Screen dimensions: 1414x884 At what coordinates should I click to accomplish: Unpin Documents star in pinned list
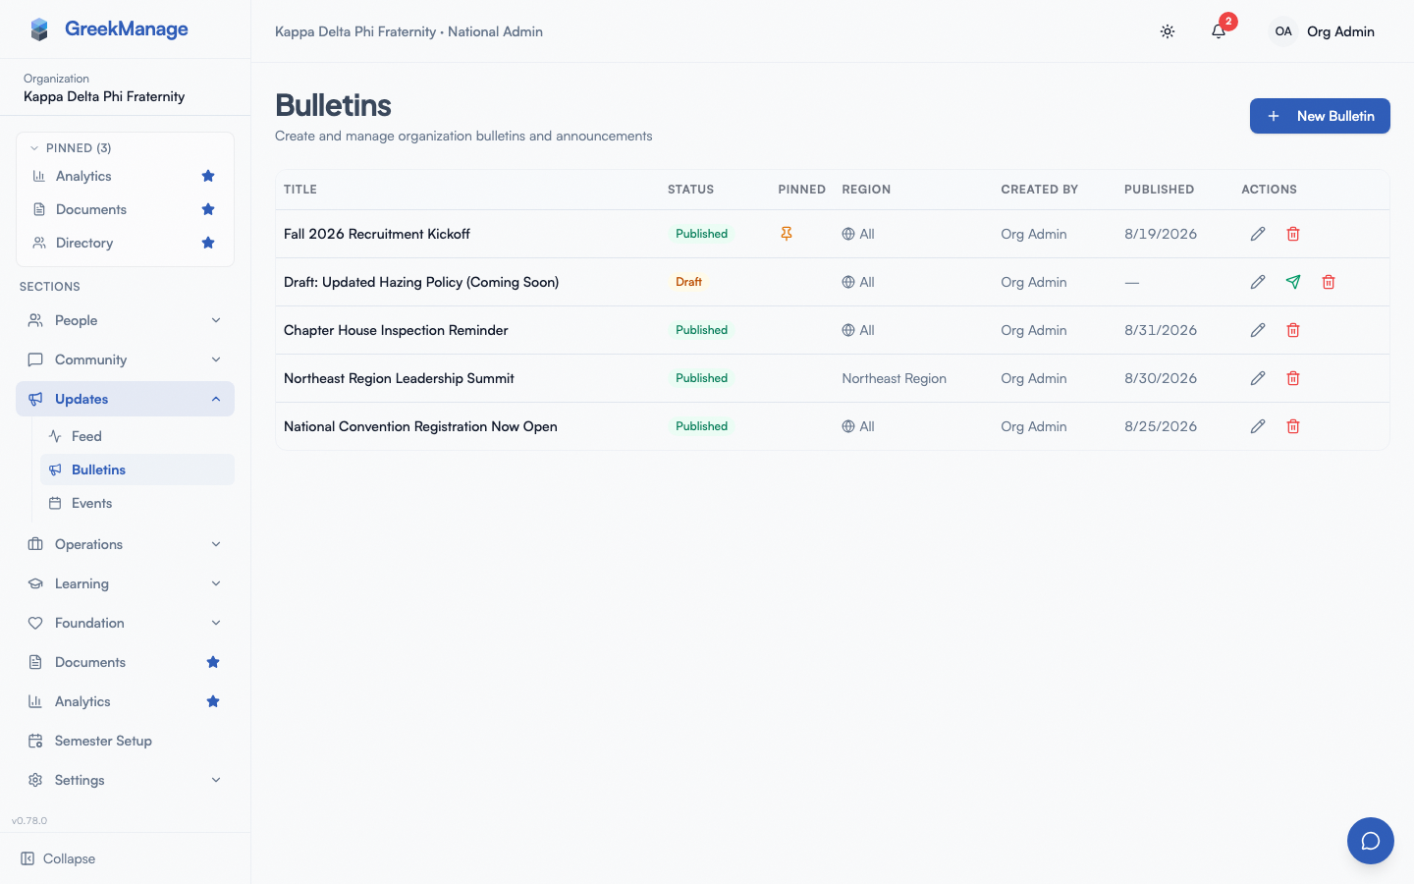(x=208, y=209)
